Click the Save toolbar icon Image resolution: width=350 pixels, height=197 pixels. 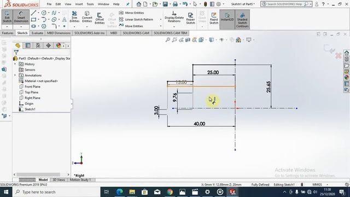(165, 4)
